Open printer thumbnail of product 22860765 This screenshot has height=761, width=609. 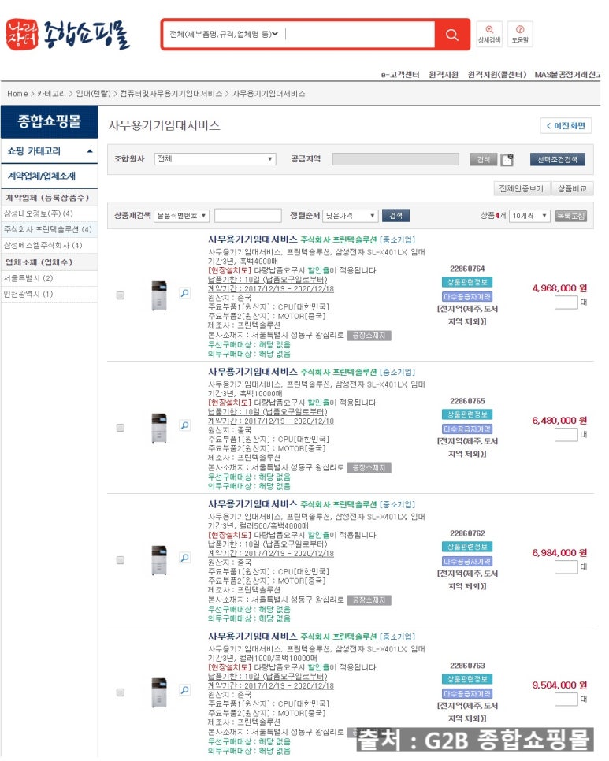tap(159, 428)
